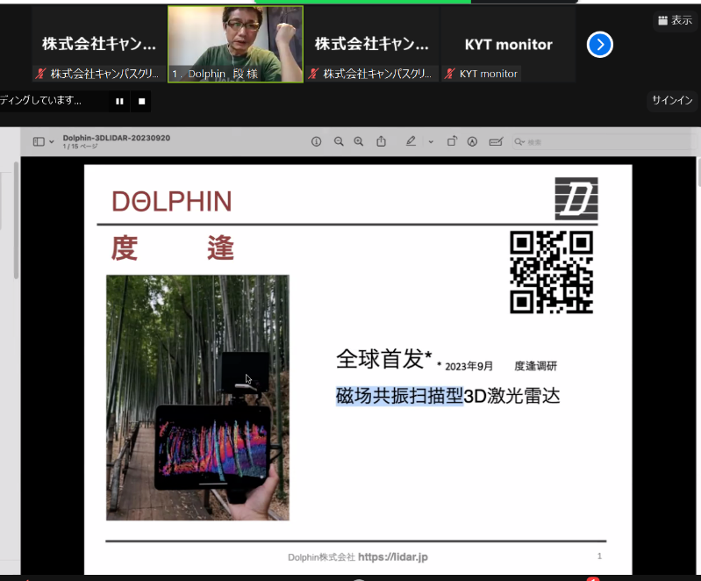Select the Dolphin 段 様 video thumbnail
Screen dimensions: 701x581
(x=235, y=44)
